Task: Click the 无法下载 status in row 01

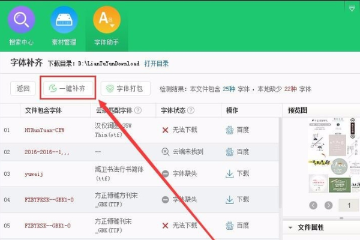Action: 180,130
